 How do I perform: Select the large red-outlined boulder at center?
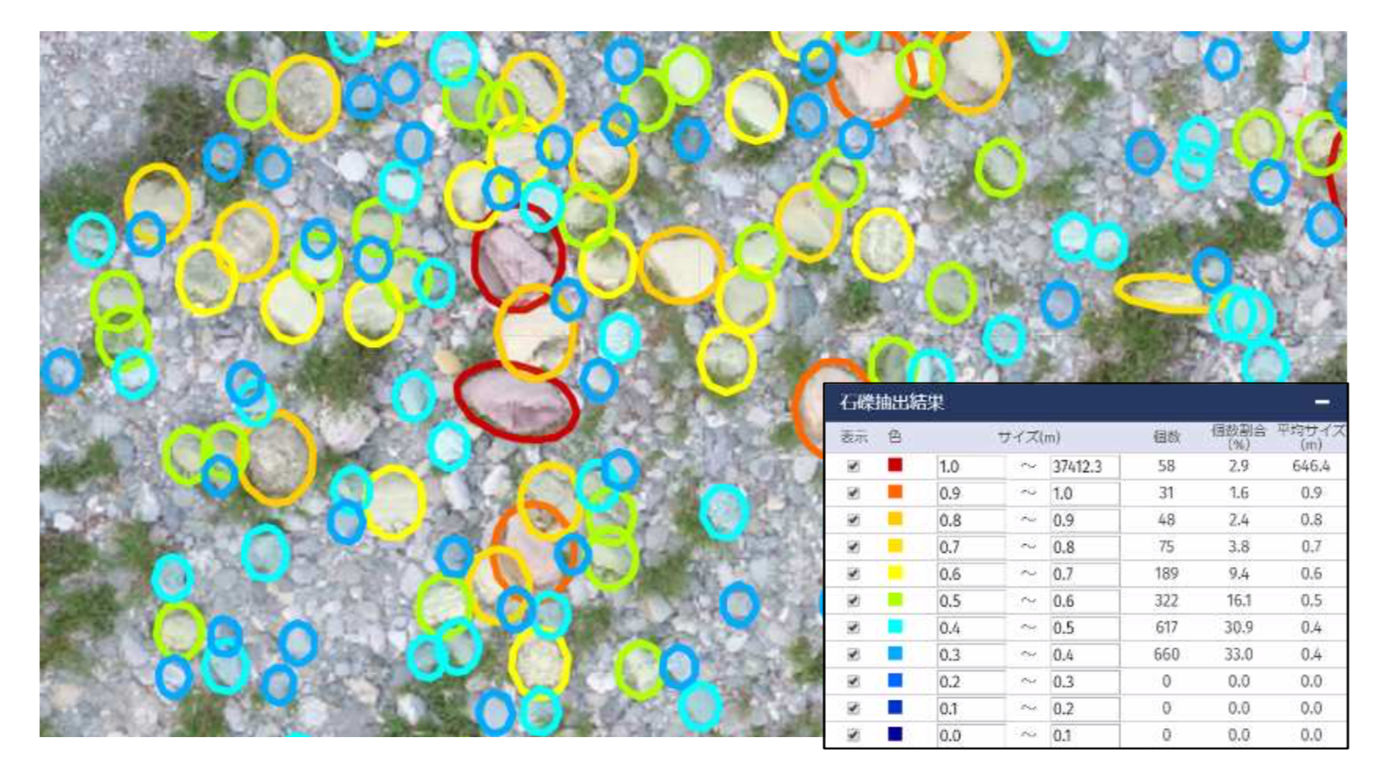pyautogui.click(x=517, y=401)
